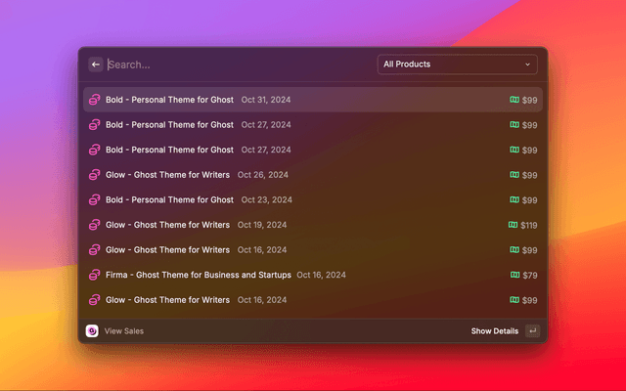Open the All Products dropdown
Viewport: 626px width, 391px height.
point(456,65)
